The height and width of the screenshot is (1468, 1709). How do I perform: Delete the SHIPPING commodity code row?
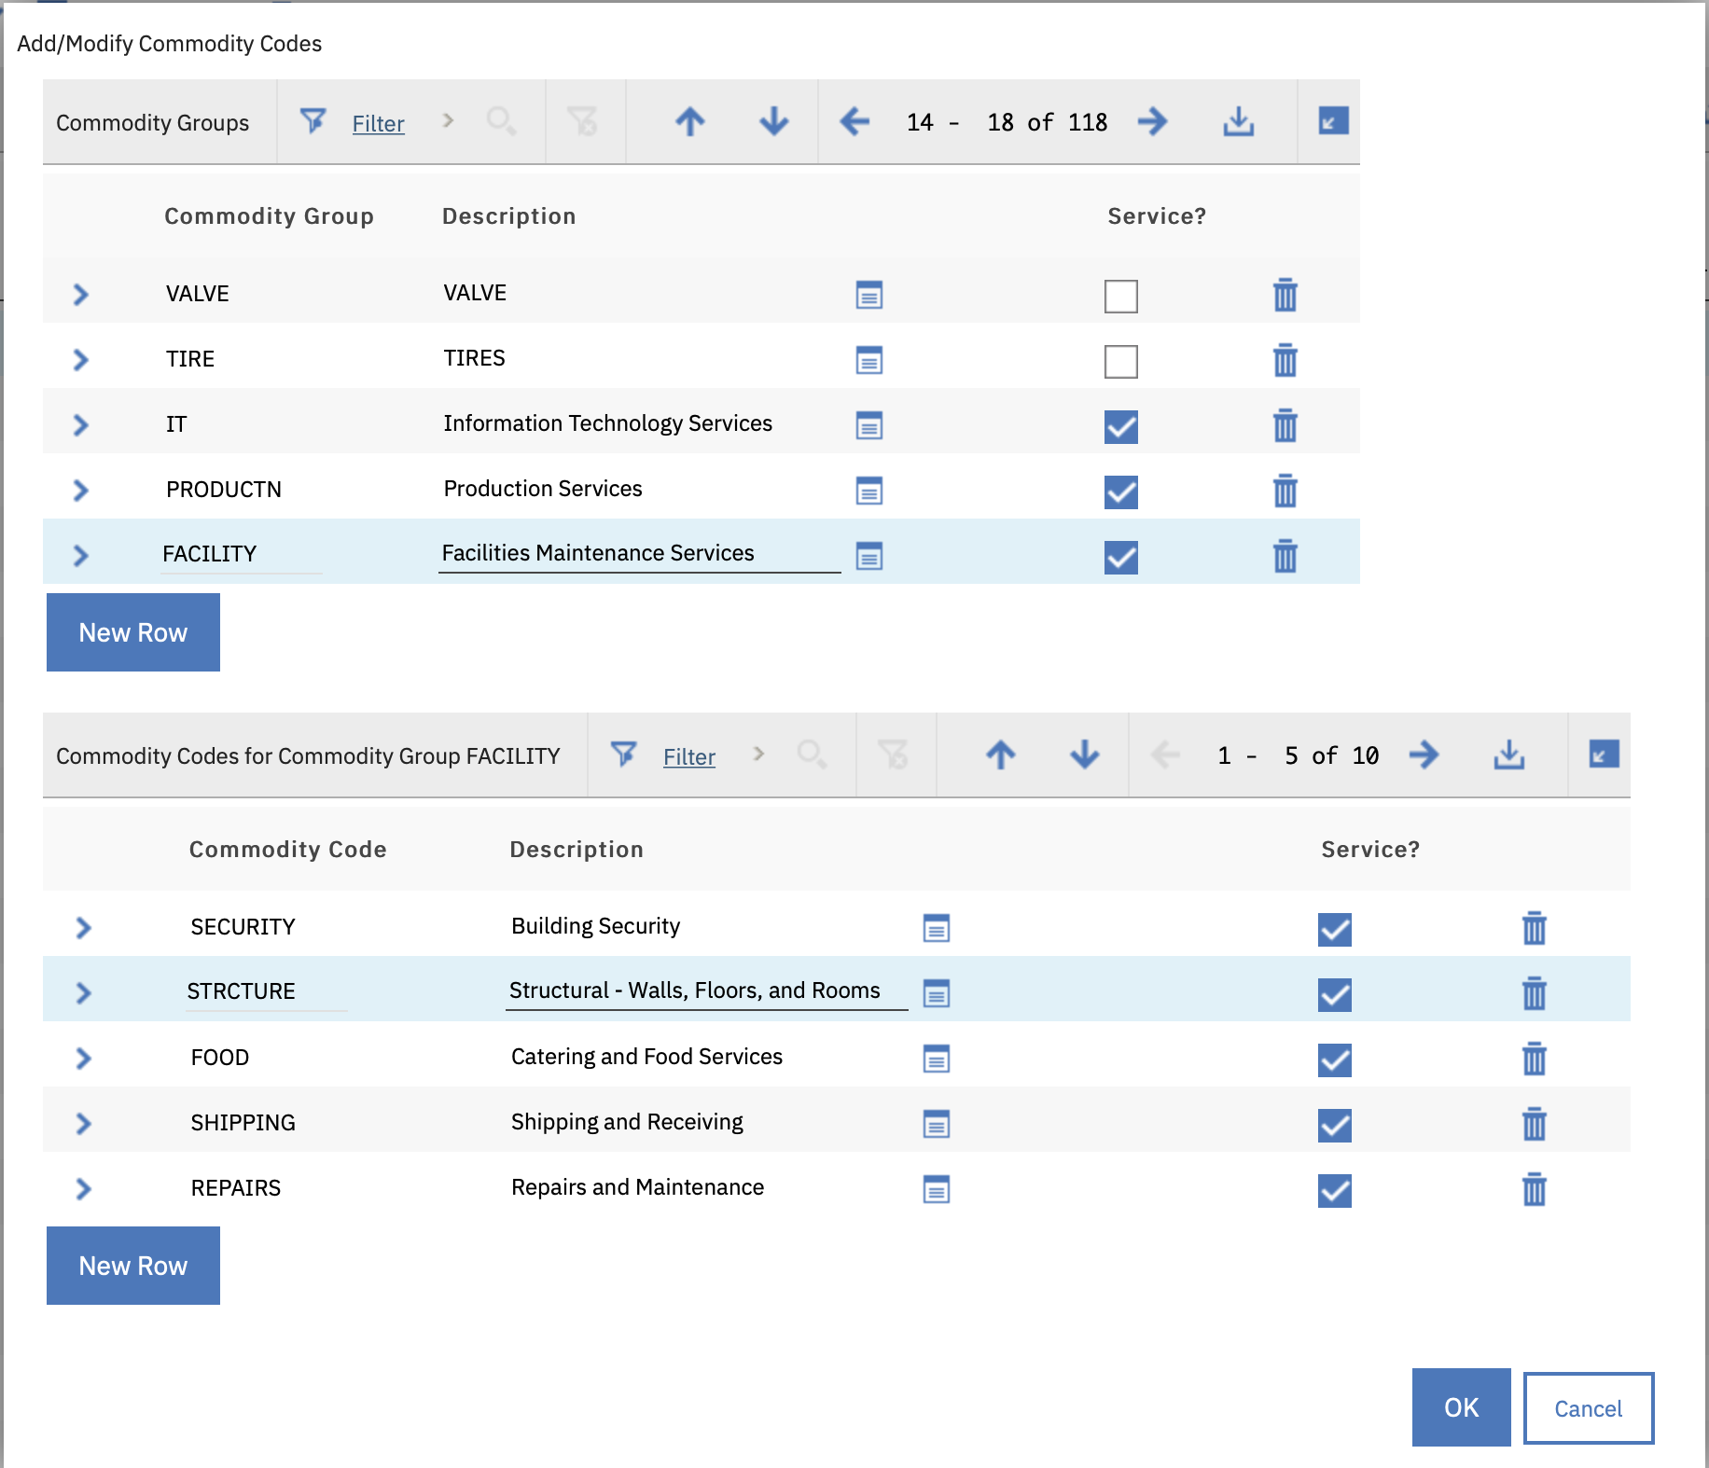[x=1534, y=1124]
